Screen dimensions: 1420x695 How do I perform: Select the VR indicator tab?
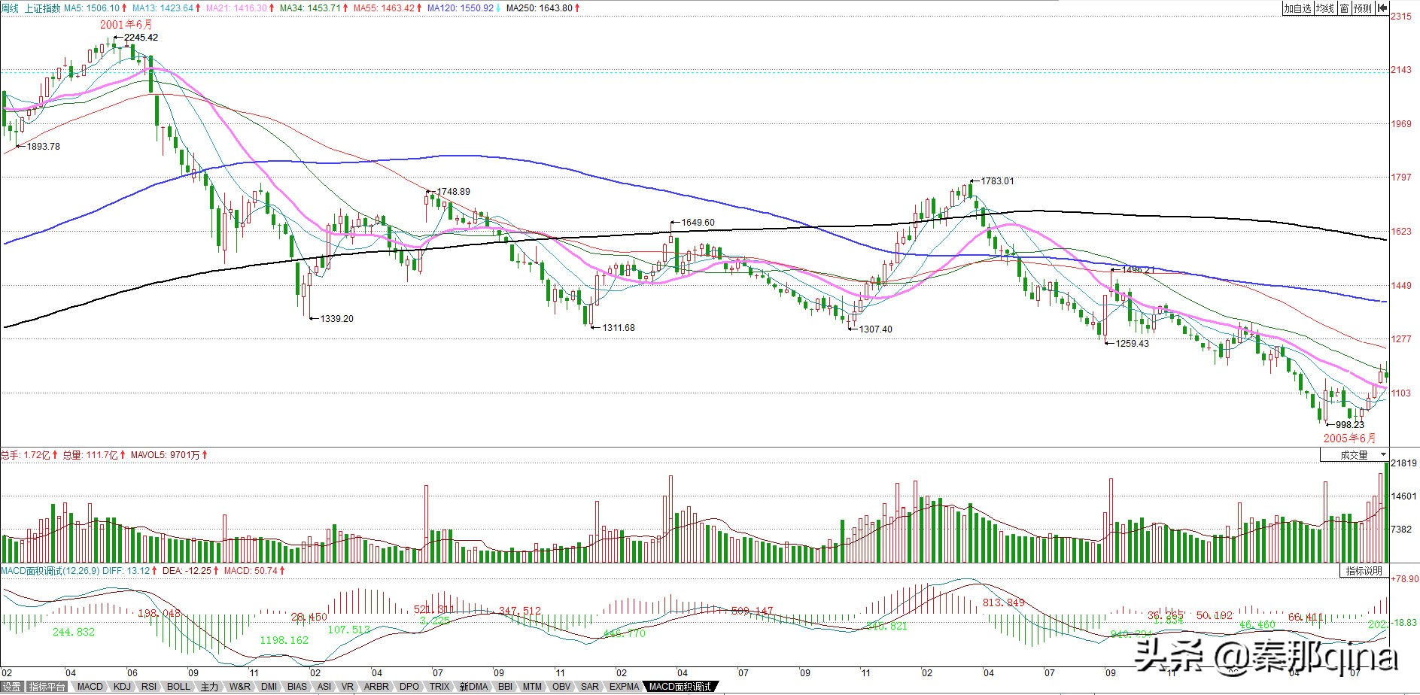[x=348, y=687]
